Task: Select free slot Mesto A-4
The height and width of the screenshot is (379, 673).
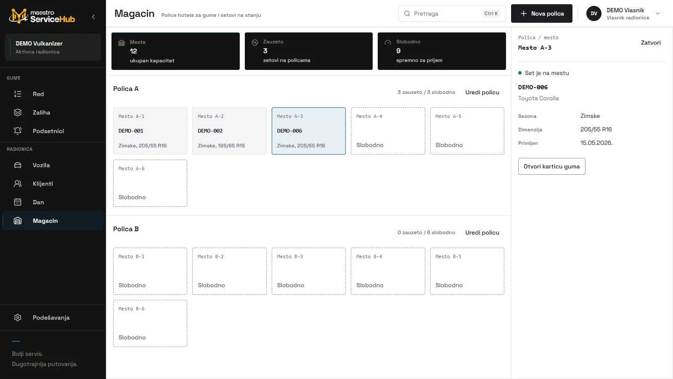Action: 388,131
